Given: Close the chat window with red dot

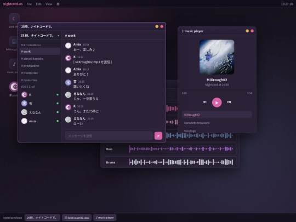Looking at the screenshot, I should pyautogui.click(x=162, y=27).
